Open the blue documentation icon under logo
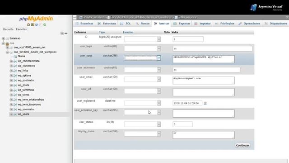 click(37, 24)
